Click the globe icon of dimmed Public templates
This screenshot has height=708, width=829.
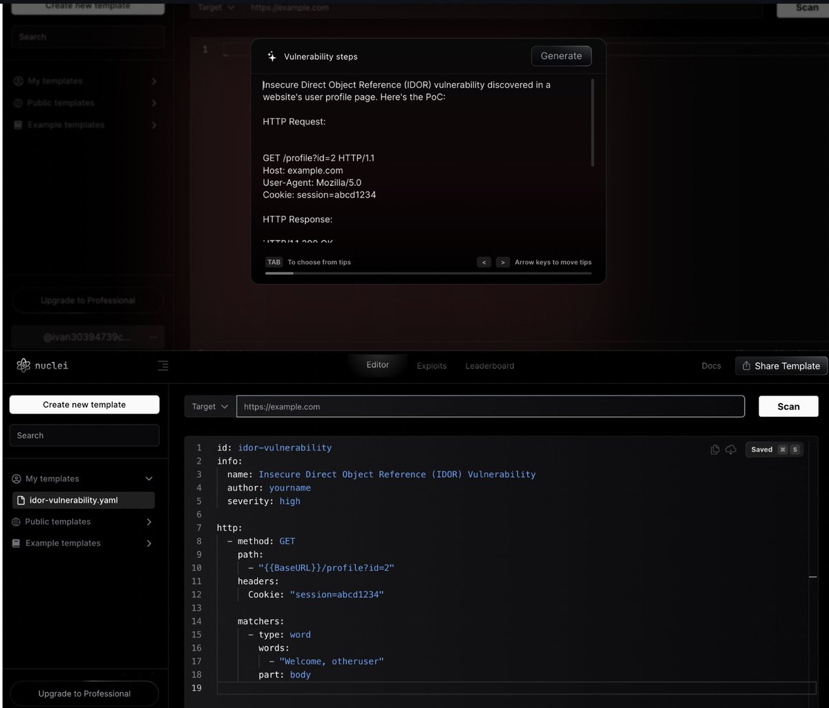pos(18,103)
